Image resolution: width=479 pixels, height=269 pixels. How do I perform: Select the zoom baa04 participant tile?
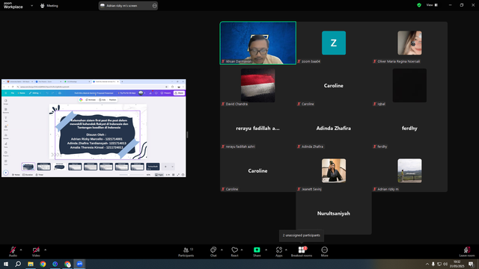coord(334,43)
